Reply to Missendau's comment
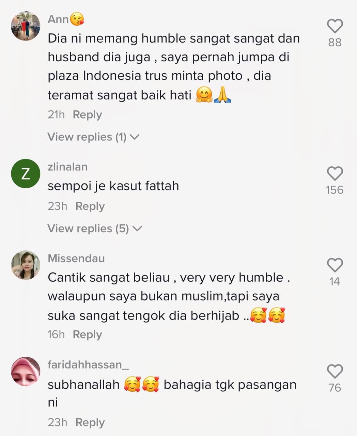Image resolution: width=357 pixels, height=436 pixels. pyautogui.click(x=87, y=334)
